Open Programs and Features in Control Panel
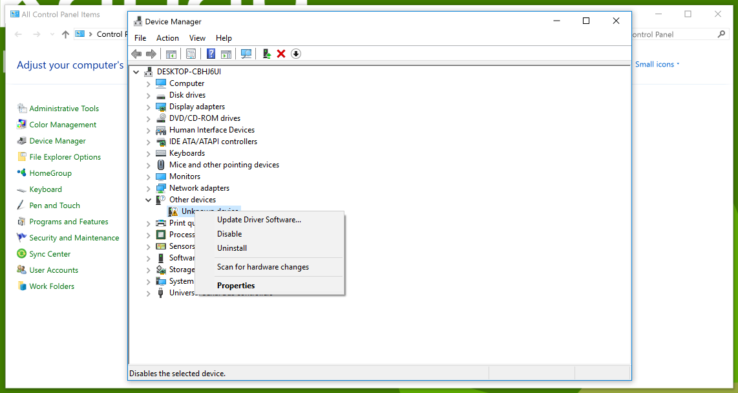Viewport: 738px width, 393px height. click(69, 222)
